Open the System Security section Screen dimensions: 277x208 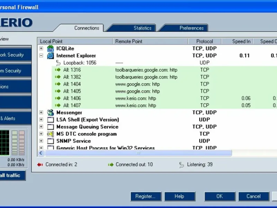[16, 71]
